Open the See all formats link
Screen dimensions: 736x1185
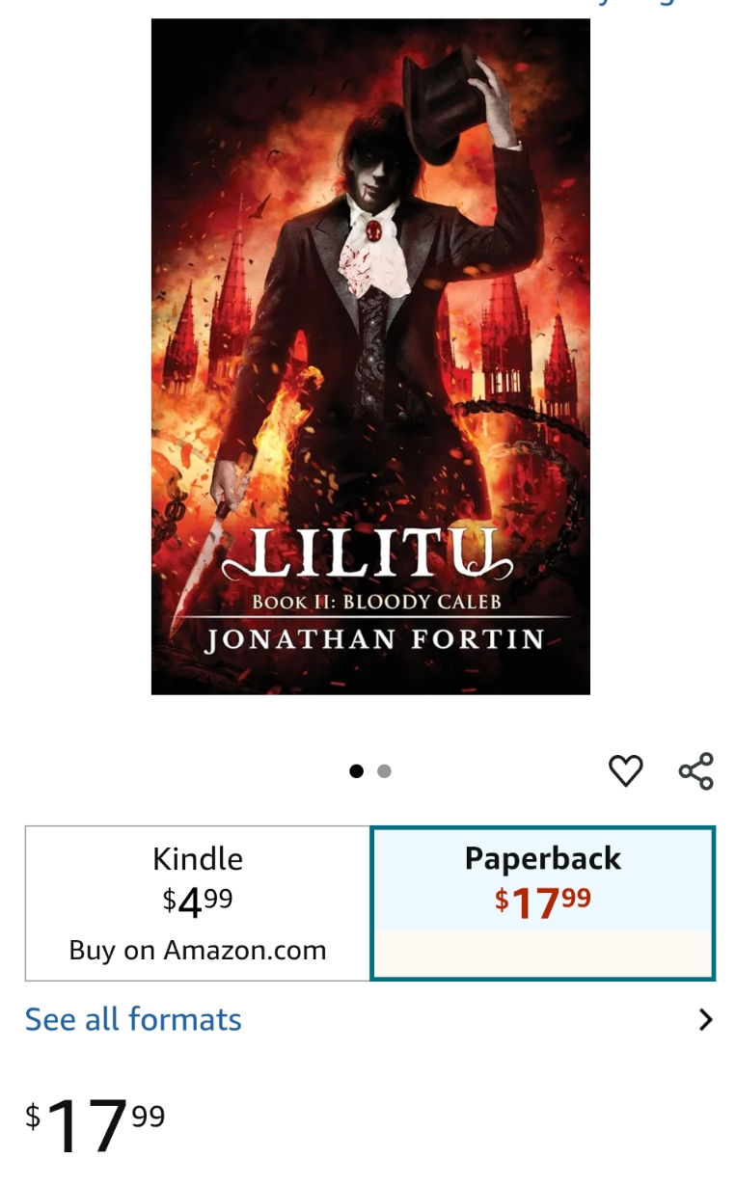click(x=133, y=1019)
